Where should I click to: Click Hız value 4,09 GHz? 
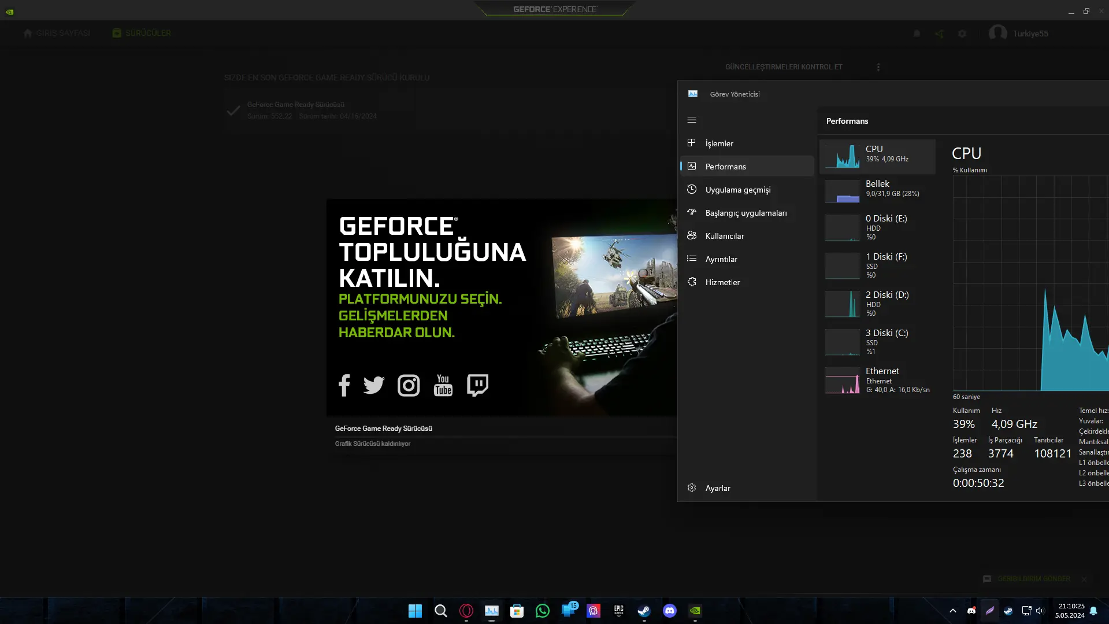point(1014,424)
